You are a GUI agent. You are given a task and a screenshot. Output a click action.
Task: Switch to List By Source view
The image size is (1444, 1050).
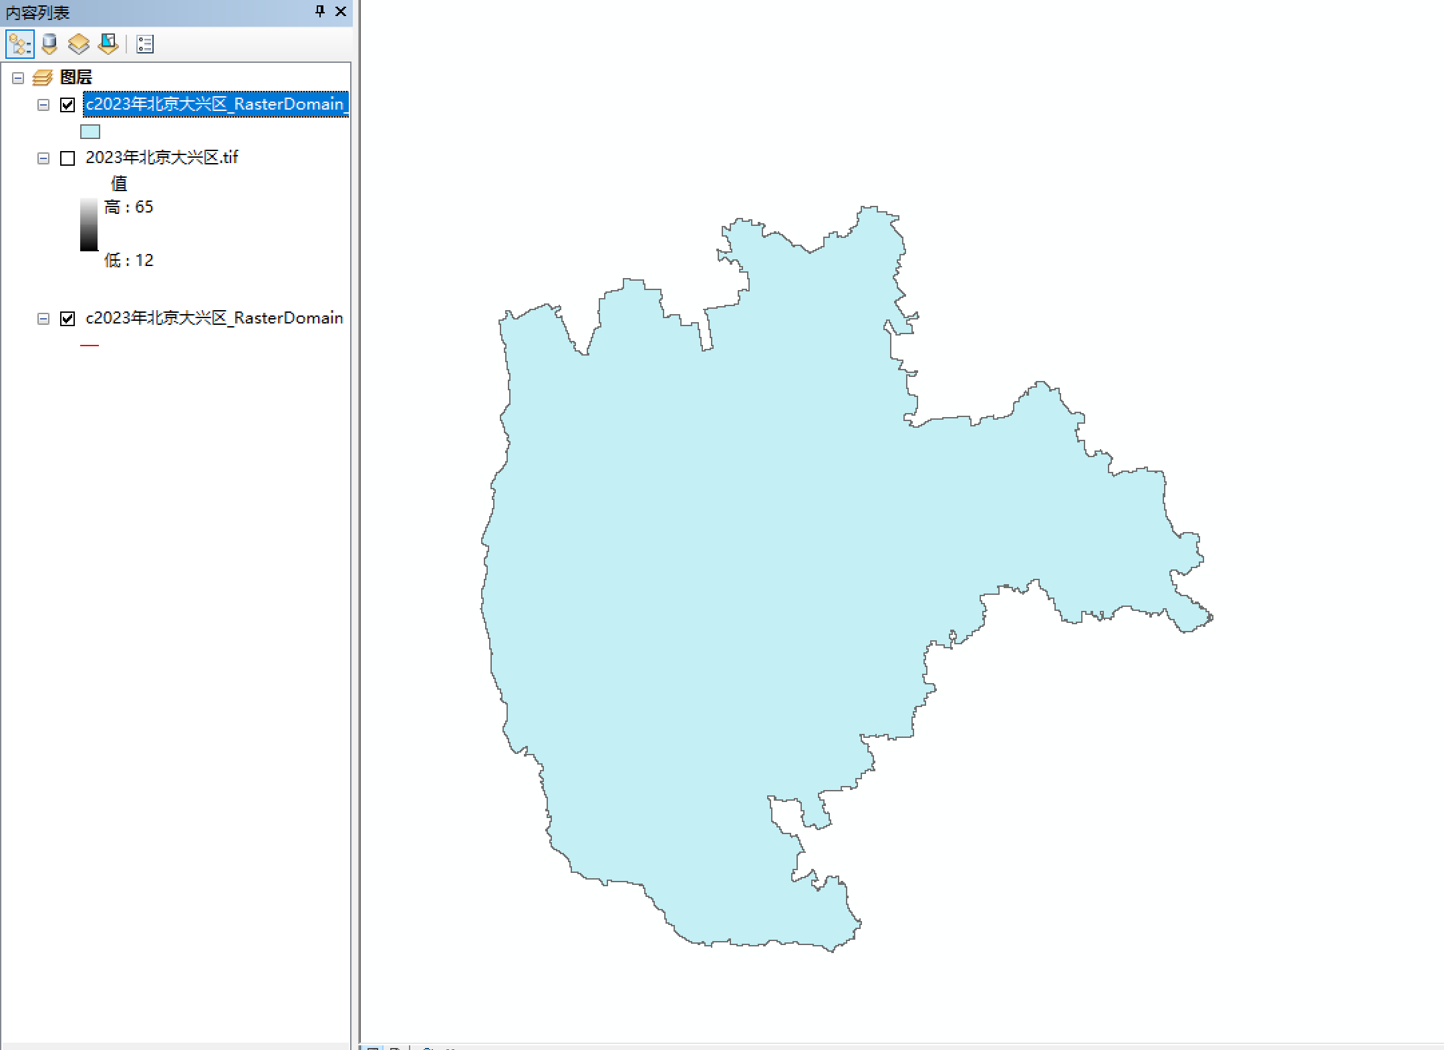[x=49, y=44]
